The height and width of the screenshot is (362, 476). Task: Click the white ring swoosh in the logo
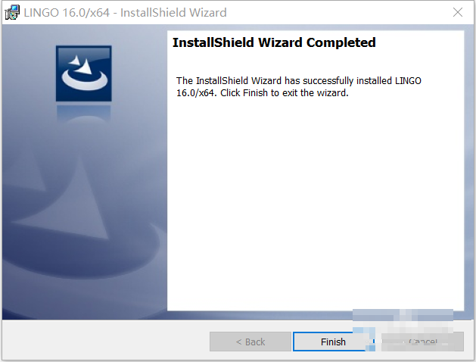(85, 80)
